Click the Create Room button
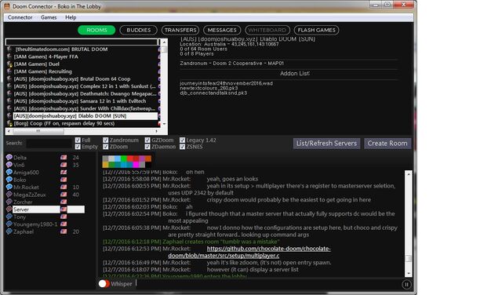This screenshot has height=295, width=502. pos(387,143)
